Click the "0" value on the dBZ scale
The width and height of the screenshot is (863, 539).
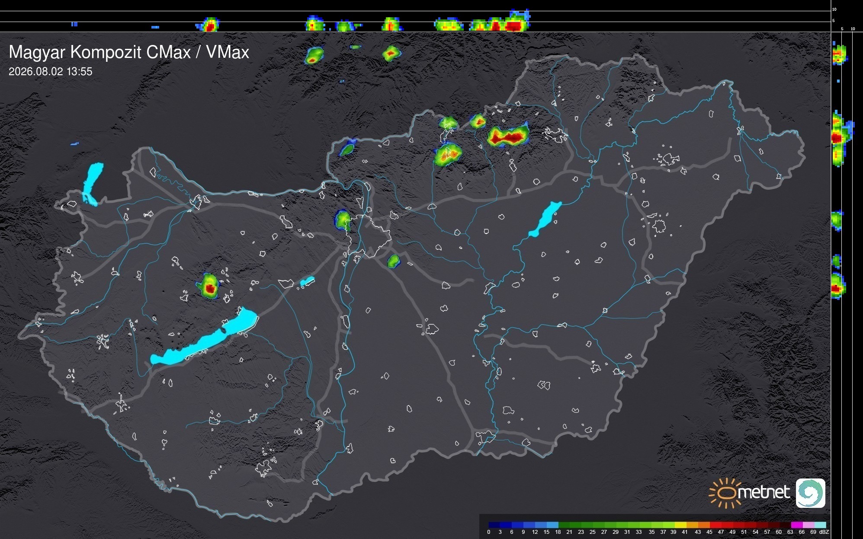tap(489, 532)
